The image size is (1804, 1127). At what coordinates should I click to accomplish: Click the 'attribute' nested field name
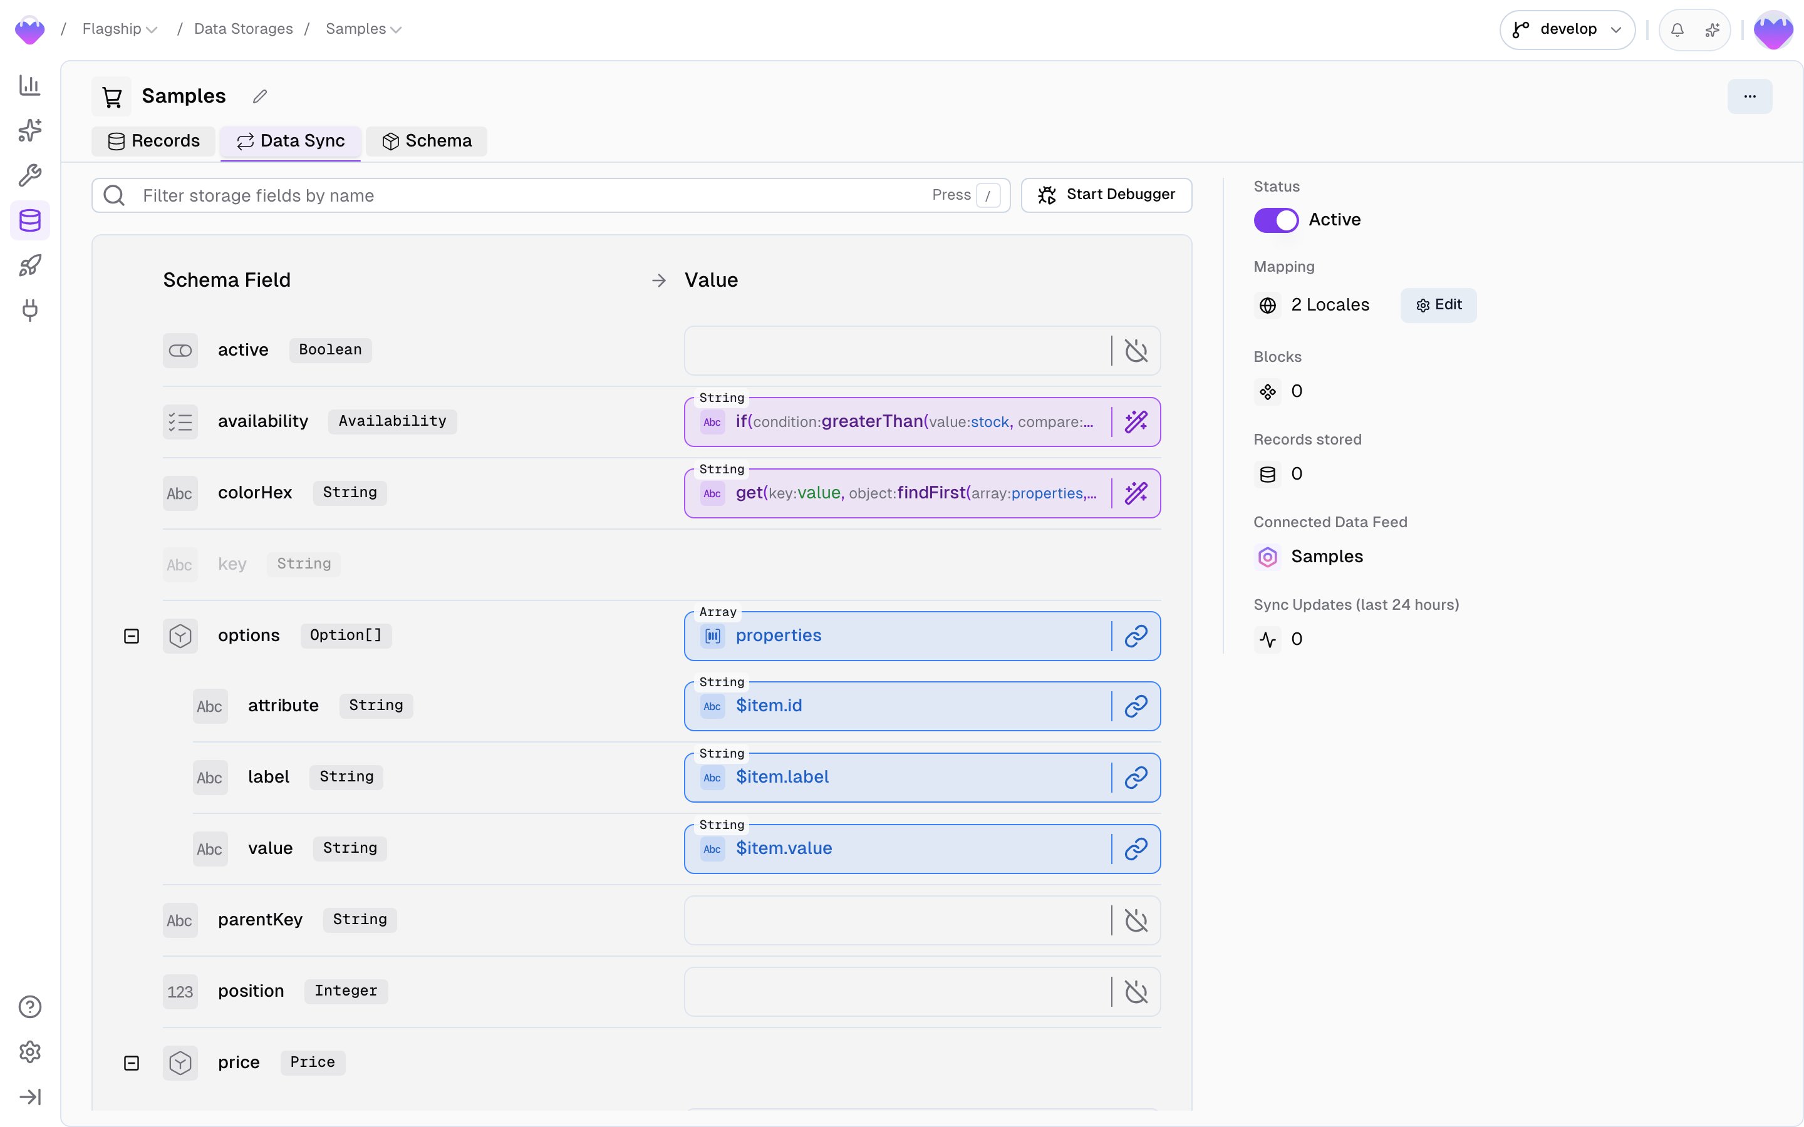click(283, 706)
